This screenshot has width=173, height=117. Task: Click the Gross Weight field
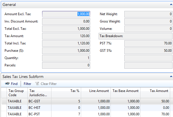coord(148,21)
